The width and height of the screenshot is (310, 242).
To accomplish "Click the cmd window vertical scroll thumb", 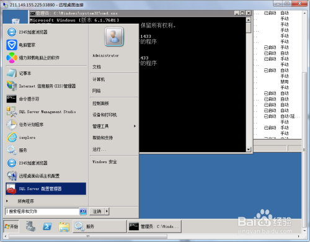I will click(x=249, y=28).
